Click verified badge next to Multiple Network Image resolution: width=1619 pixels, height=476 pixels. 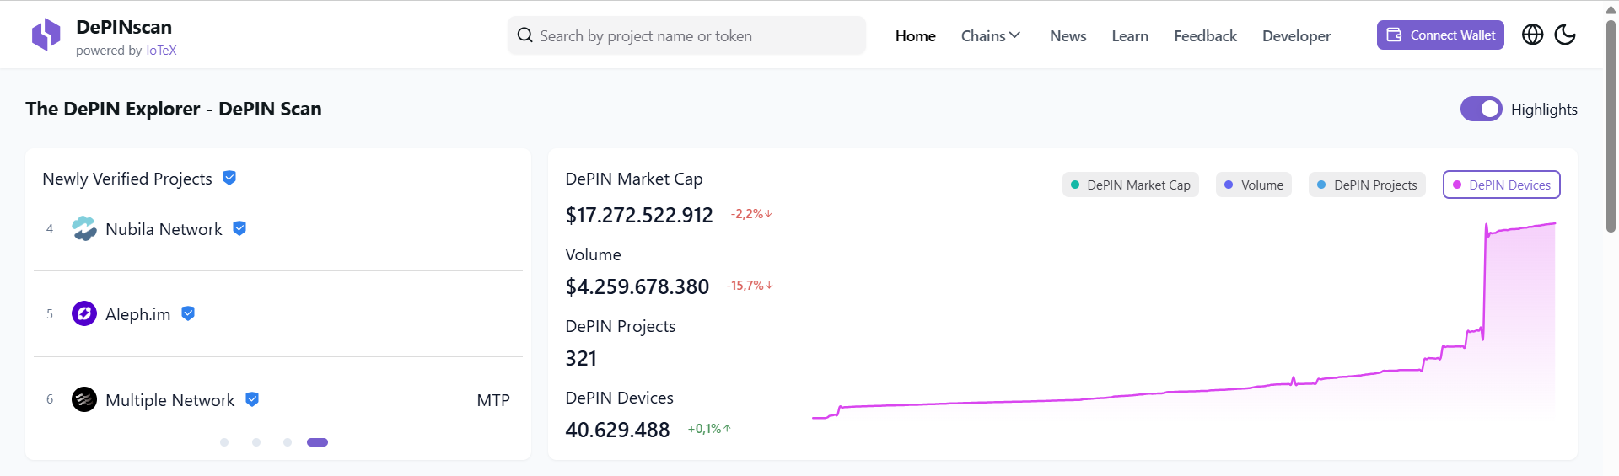252,399
